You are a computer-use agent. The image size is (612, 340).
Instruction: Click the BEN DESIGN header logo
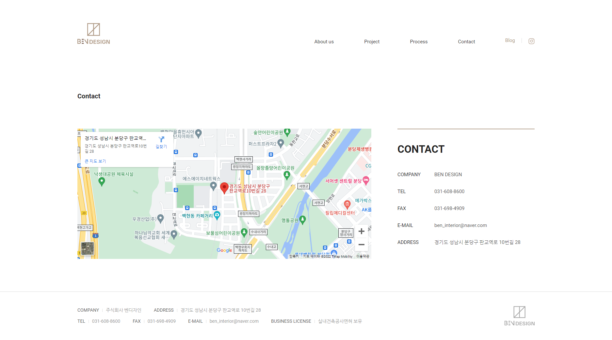[x=93, y=34]
